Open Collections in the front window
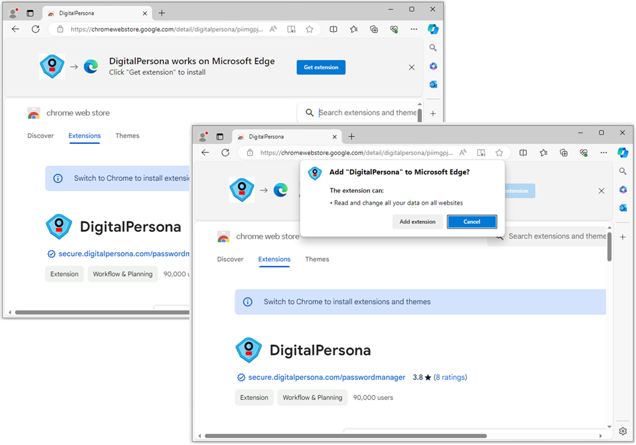Screen dimensions: 636x445 [x=564, y=153]
